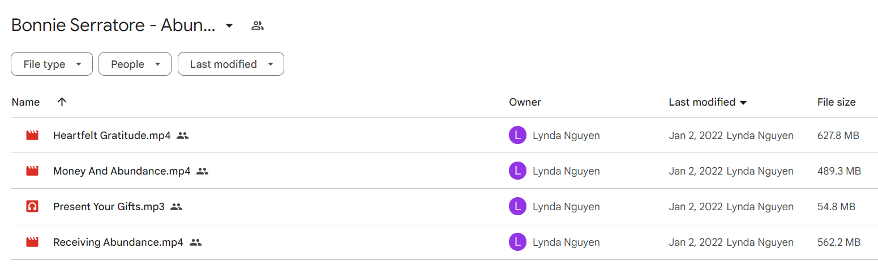The image size is (878, 274).
Task: Click the video icon for Receiving Abundance.mp4
Action: pos(32,242)
